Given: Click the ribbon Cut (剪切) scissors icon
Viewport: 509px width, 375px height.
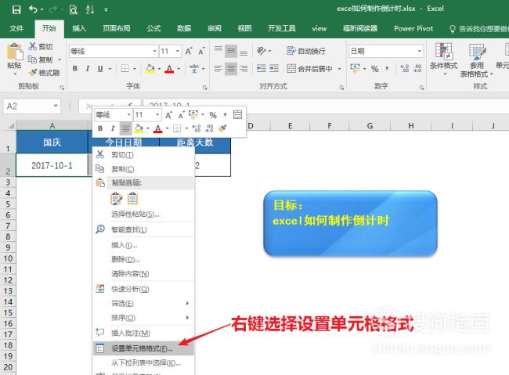Looking at the screenshot, I should (32, 46).
